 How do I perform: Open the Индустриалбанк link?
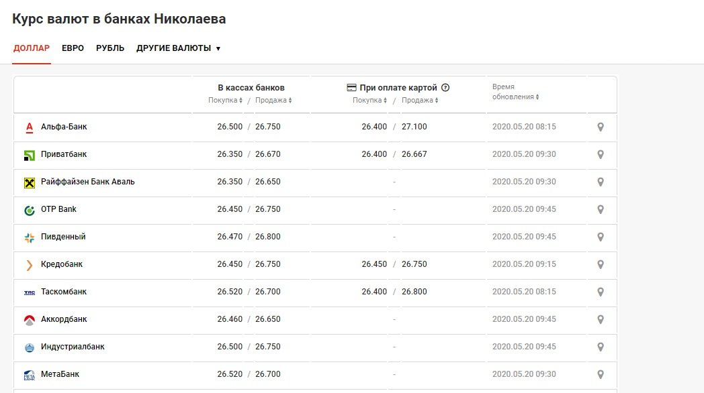click(x=73, y=347)
